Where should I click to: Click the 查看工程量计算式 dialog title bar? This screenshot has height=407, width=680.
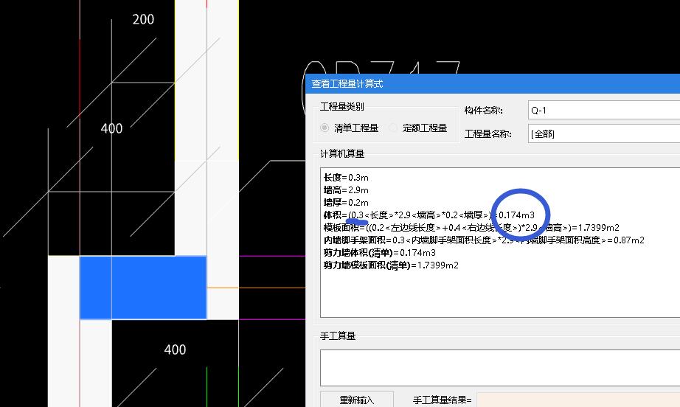tap(493, 83)
